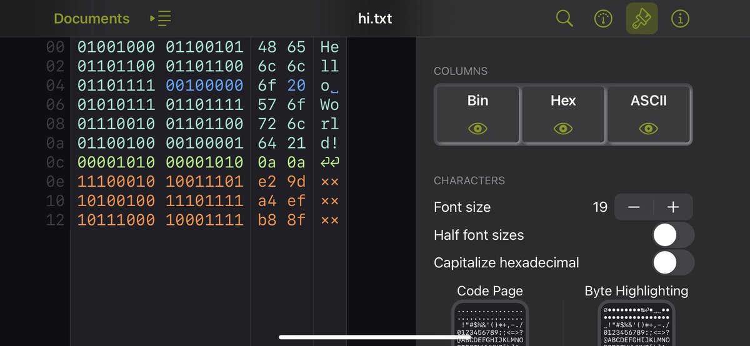Select hex byte 6f in row 06
This screenshot has width=750, height=346.
(296, 104)
